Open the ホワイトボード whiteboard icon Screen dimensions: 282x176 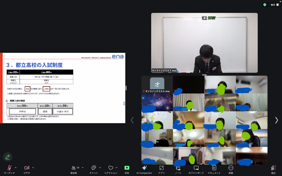pos(196,168)
